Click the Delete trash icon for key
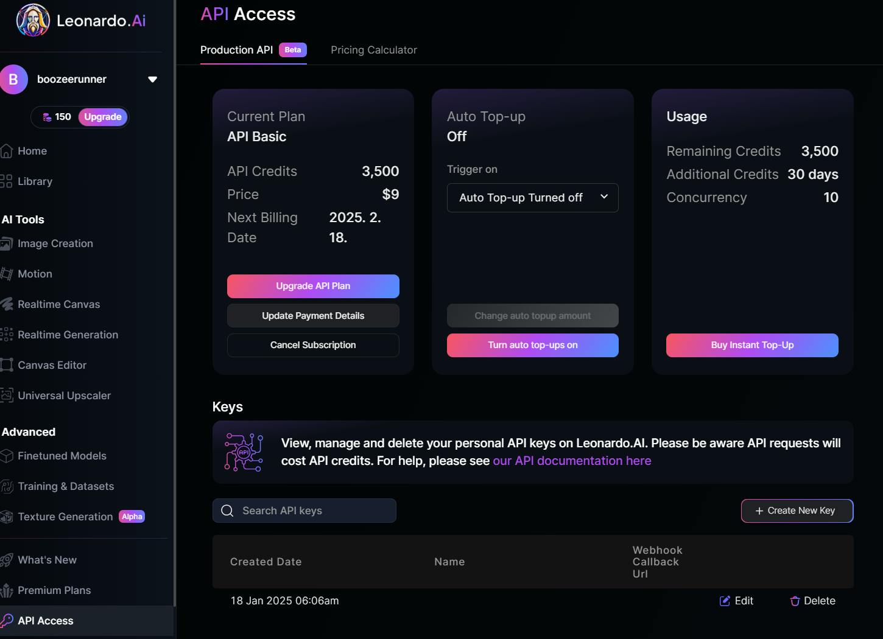This screenshot has width=883, height=639. coord(795,601)
